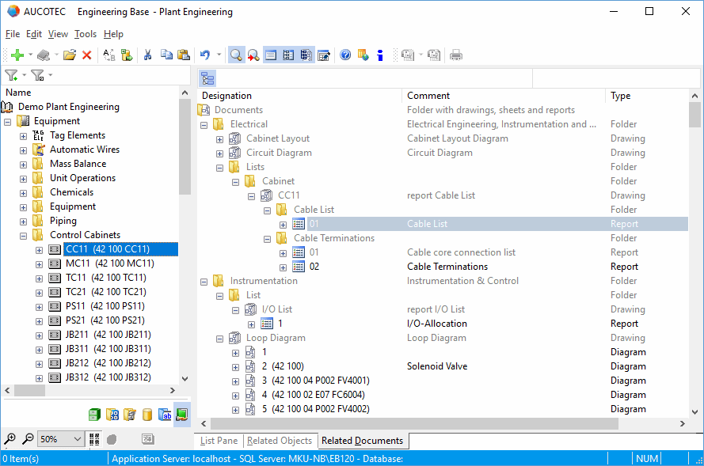Click the Comment column header
704x466 pixels.
pos(428,96)
